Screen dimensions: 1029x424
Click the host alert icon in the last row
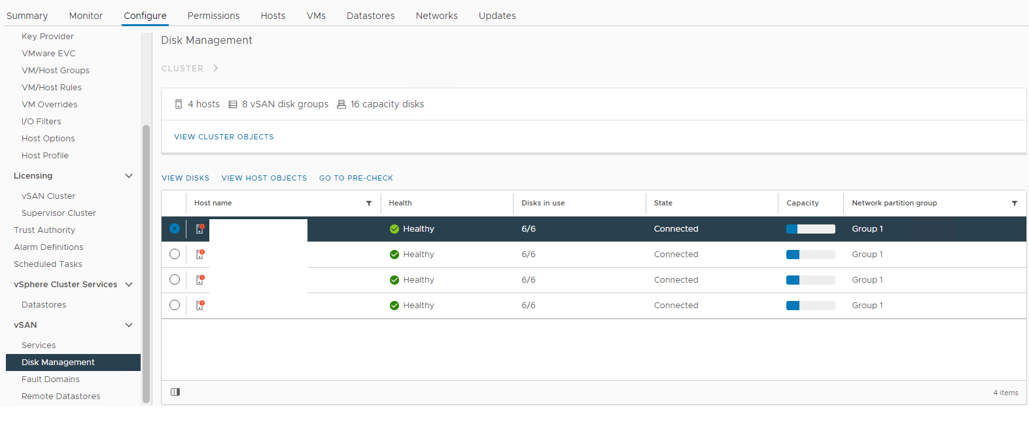(x=200, y=306)
